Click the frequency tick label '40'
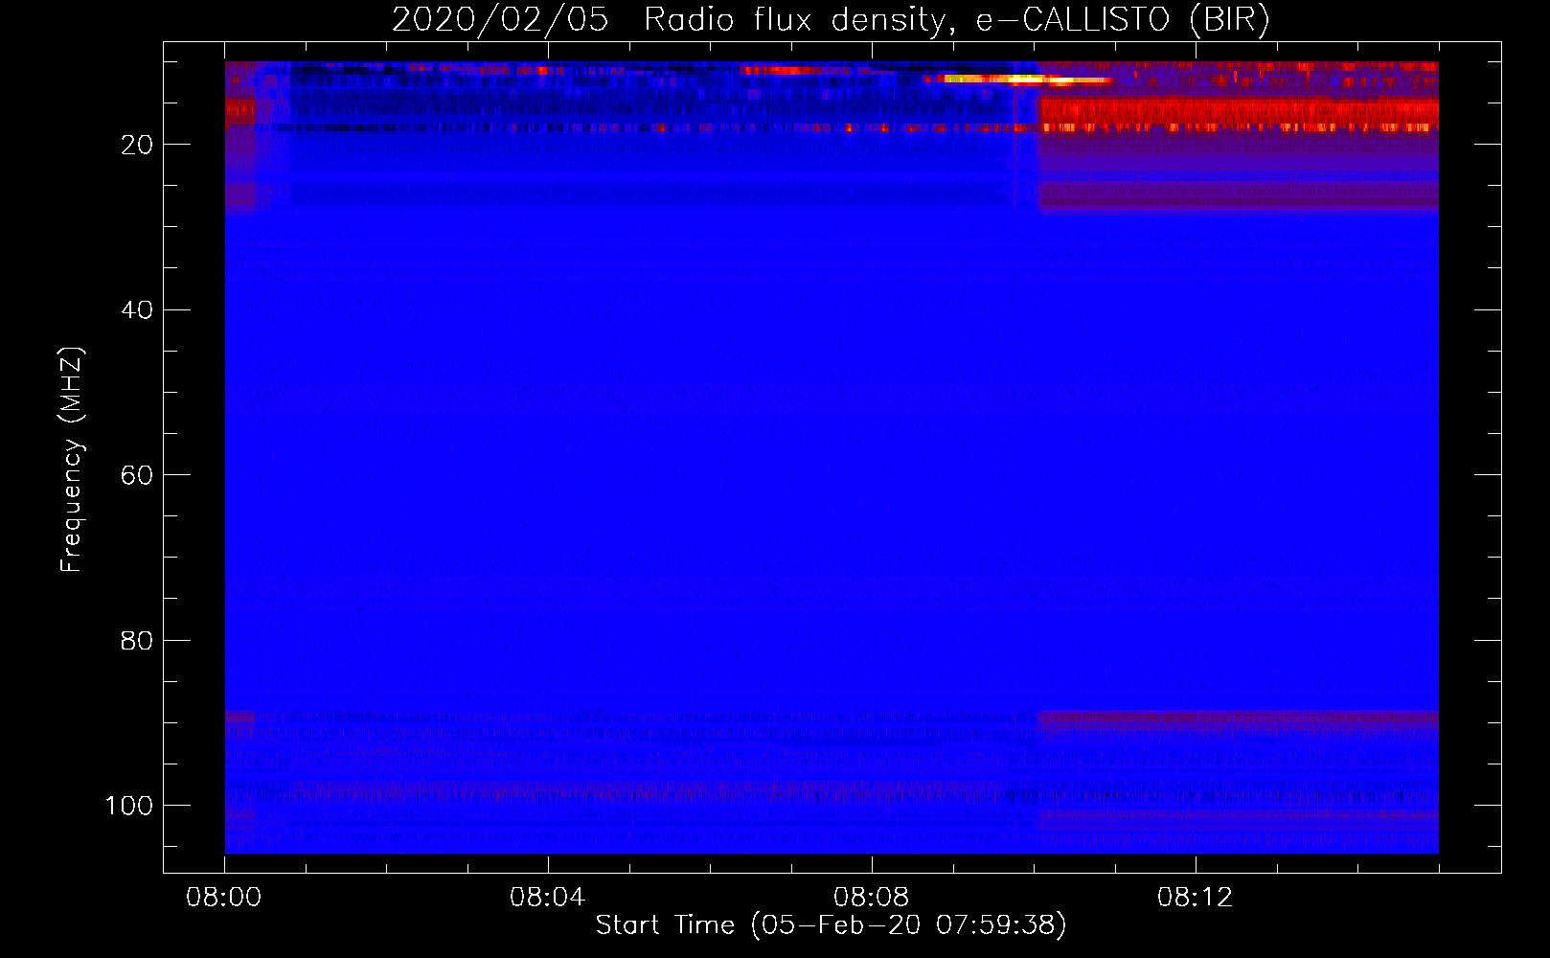 pos(137,310)
